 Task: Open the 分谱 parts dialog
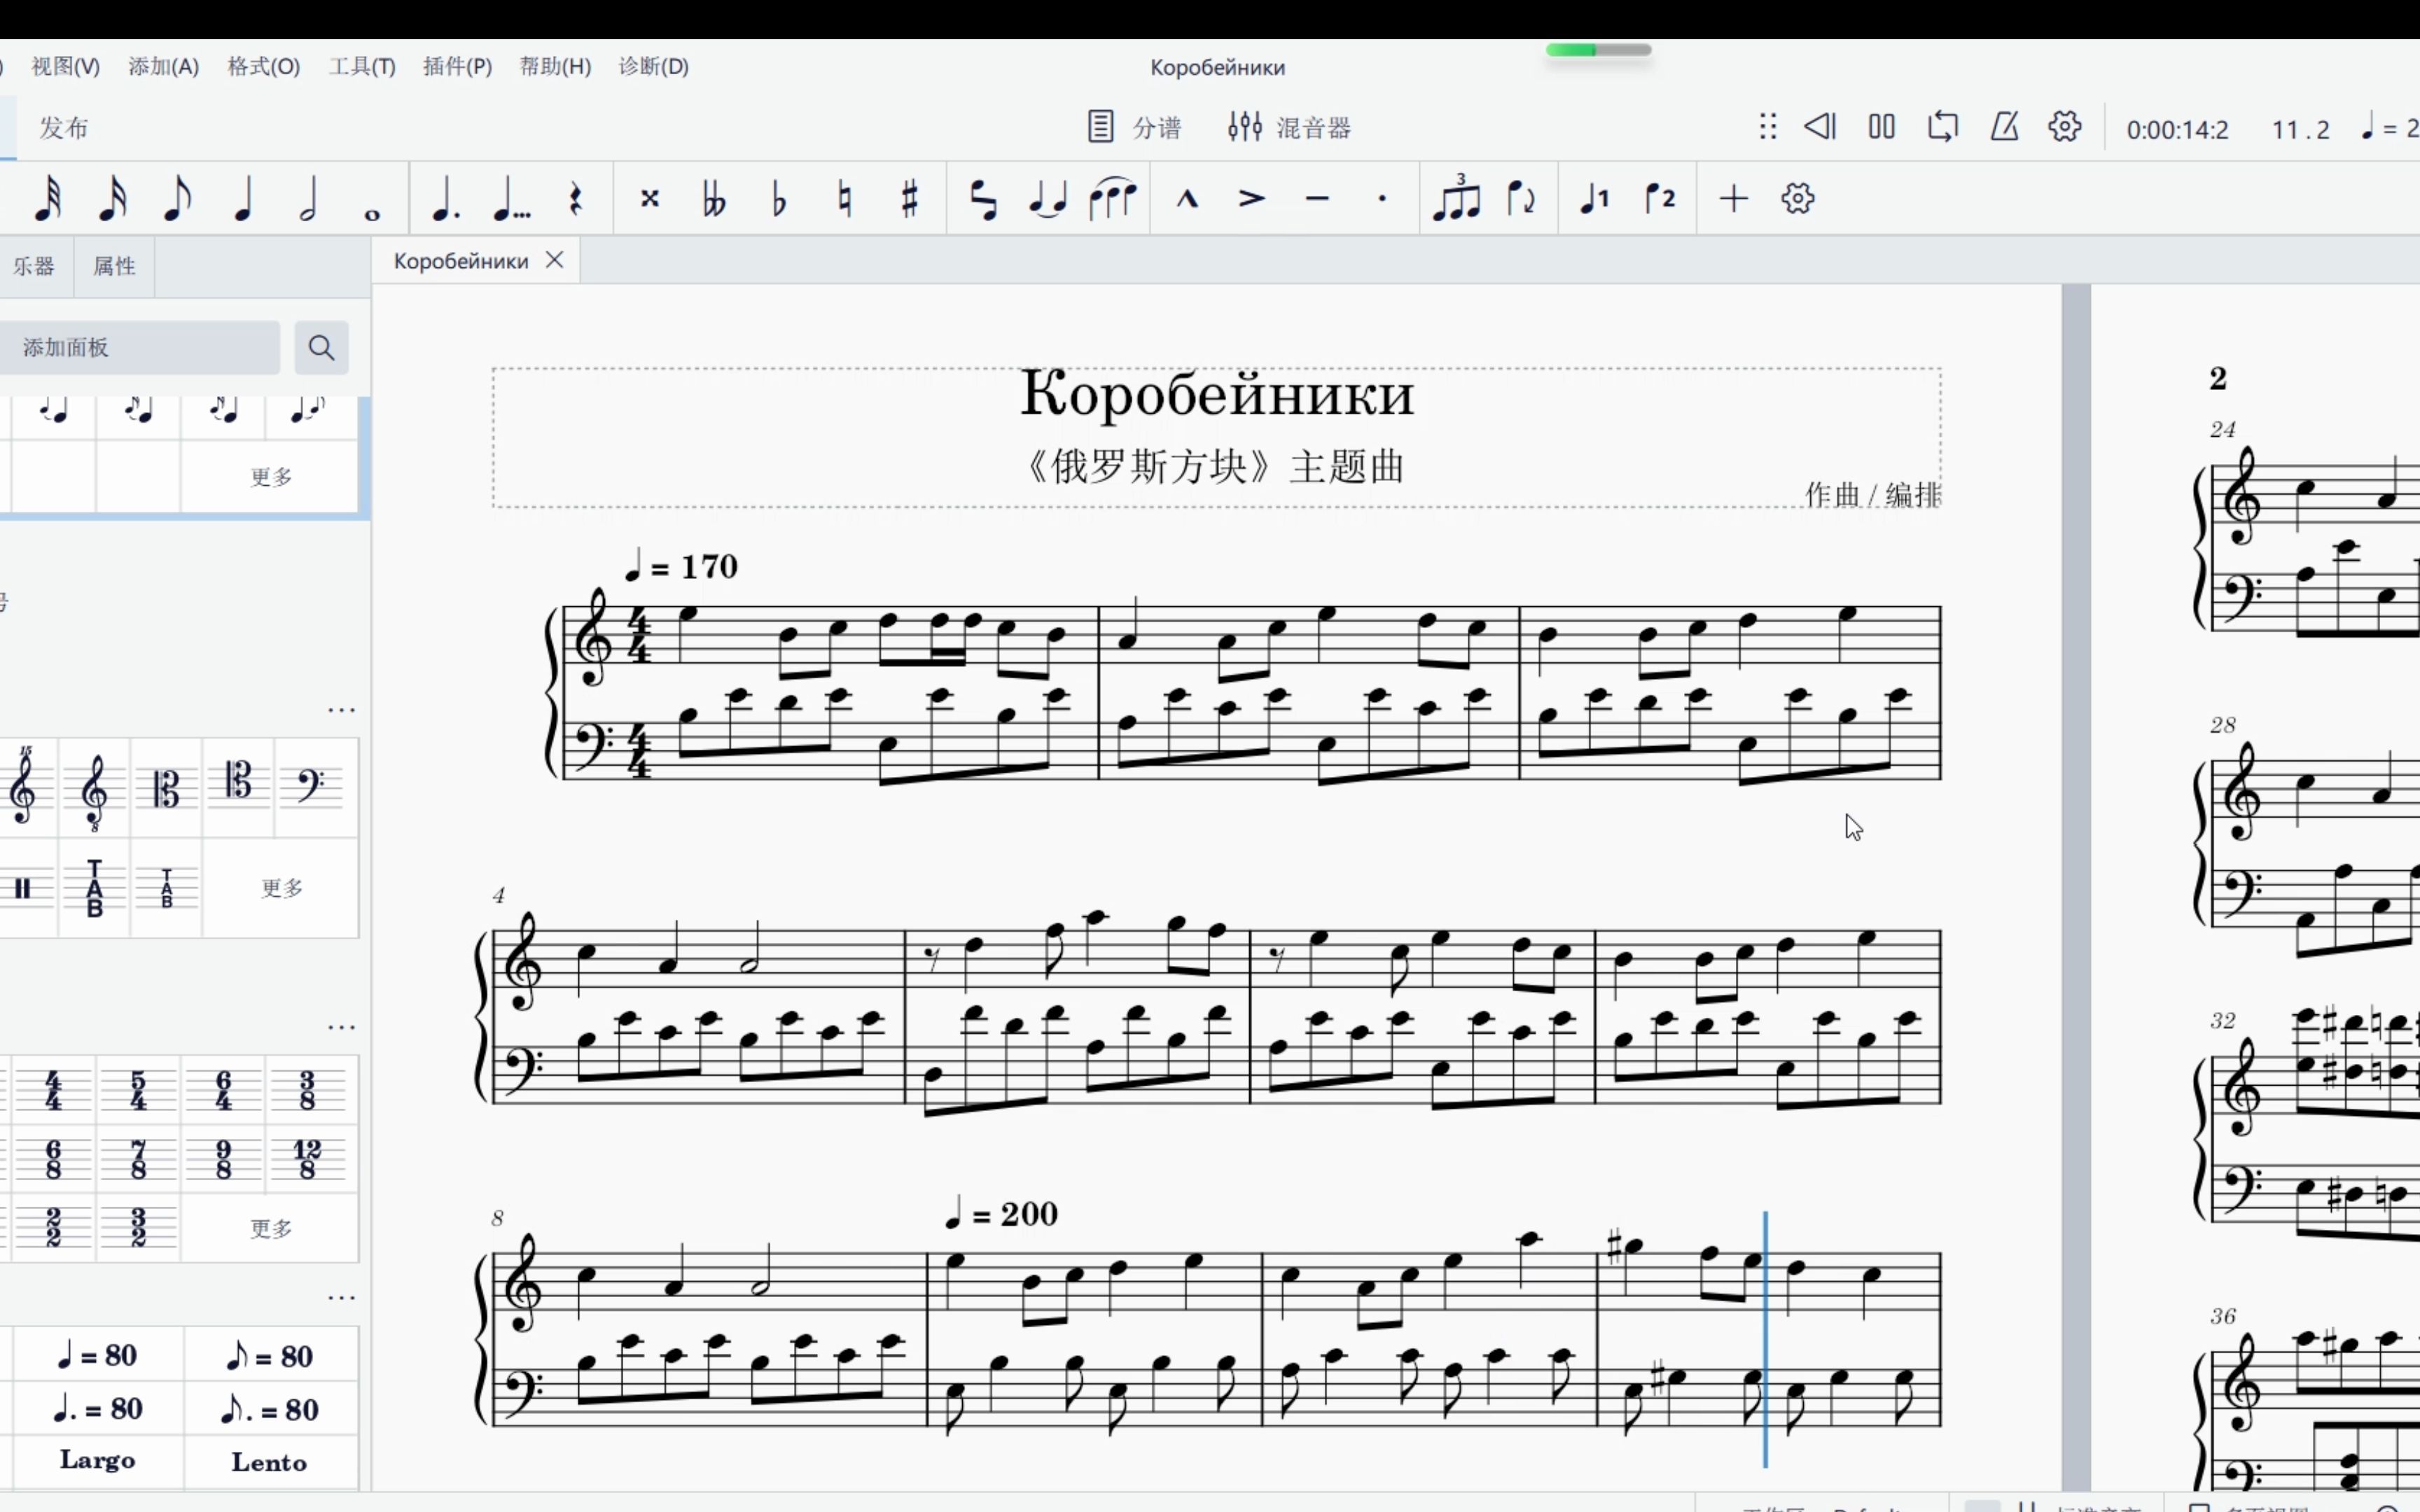(x=1134, y=127)
